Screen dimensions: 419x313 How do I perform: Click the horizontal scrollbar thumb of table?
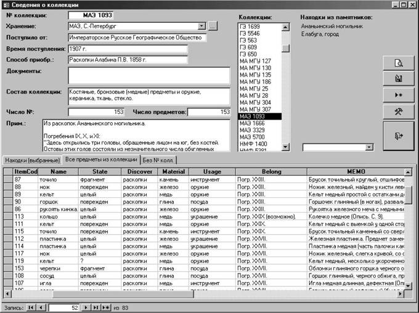pos(123,294)
